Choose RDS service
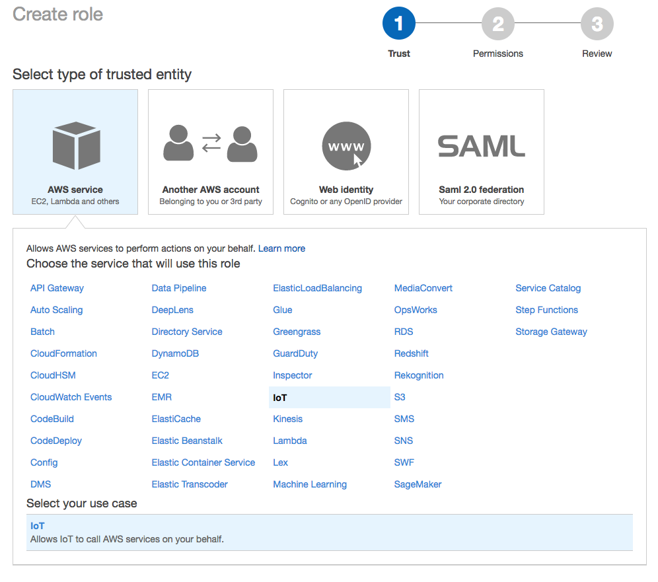Image resolution: width=658 pixels, height=582 pixels. click(x=404, y=332)
